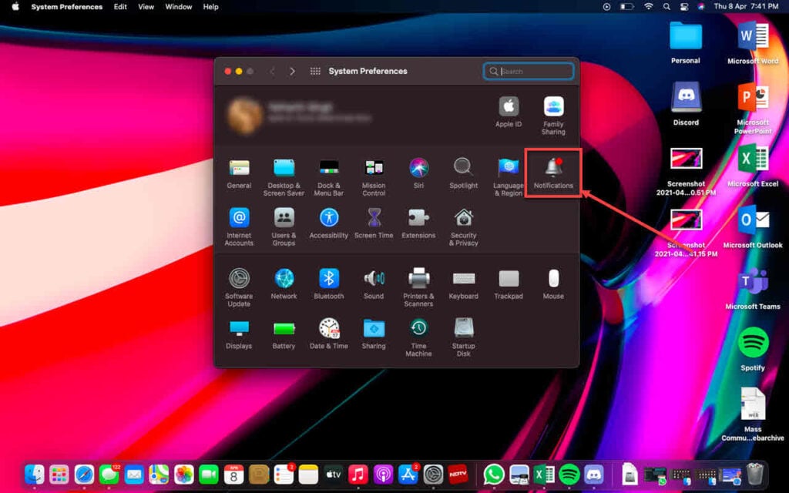The height and width of the screenshot is (493, 789).
Task: Select the Discord desktop icon
Action: [x=685, y=104]
